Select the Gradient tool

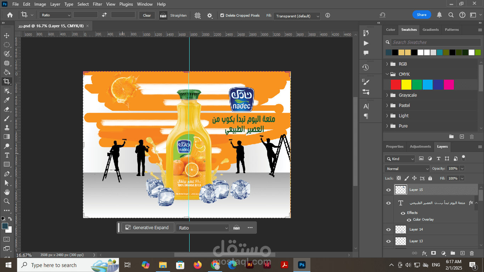(6, 137)
